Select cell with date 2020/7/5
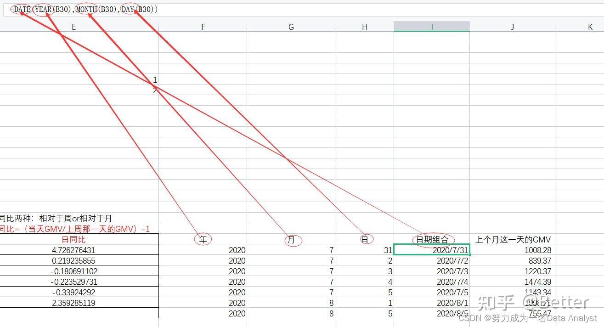 pyautogui.click(x=432, y=292)
